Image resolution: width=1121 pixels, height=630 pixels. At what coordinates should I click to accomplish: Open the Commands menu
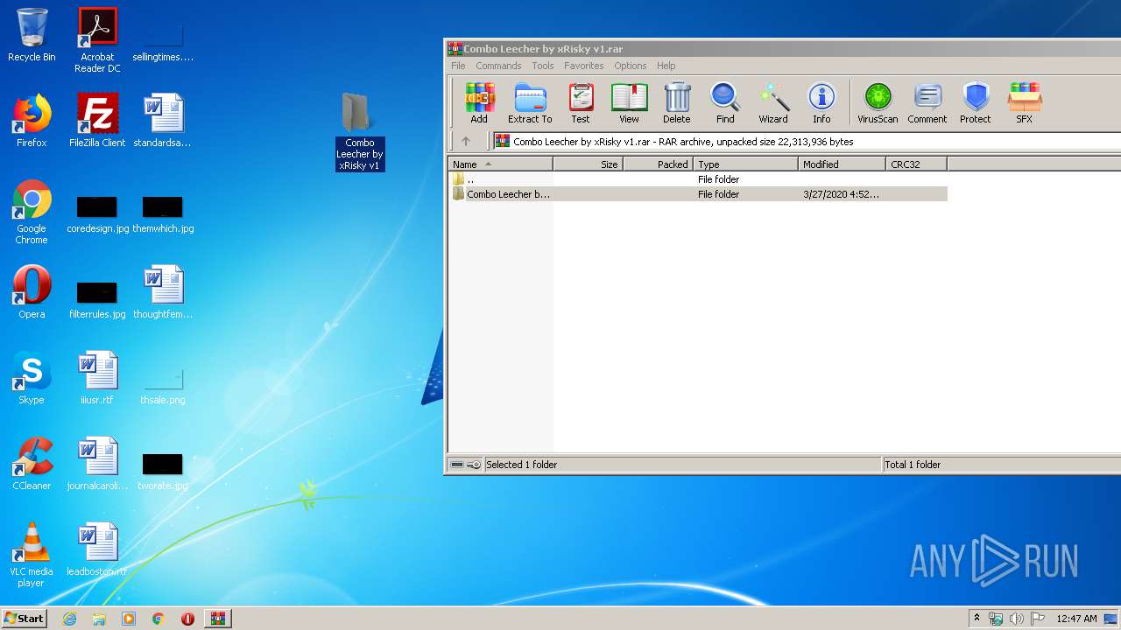pyautogui.click(x=498, y=66)
